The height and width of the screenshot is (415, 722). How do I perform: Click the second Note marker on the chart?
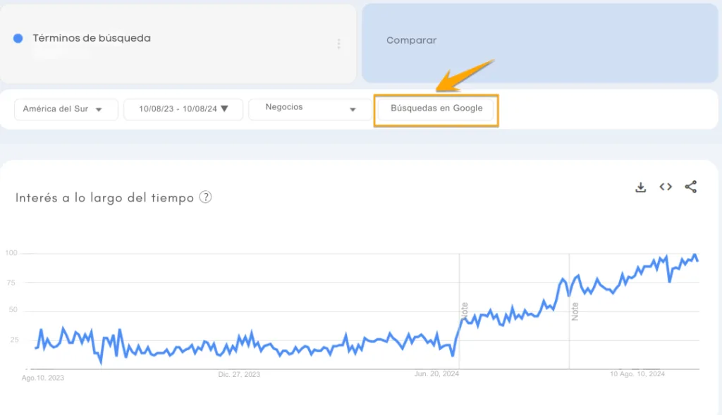(x=575, y=311)
